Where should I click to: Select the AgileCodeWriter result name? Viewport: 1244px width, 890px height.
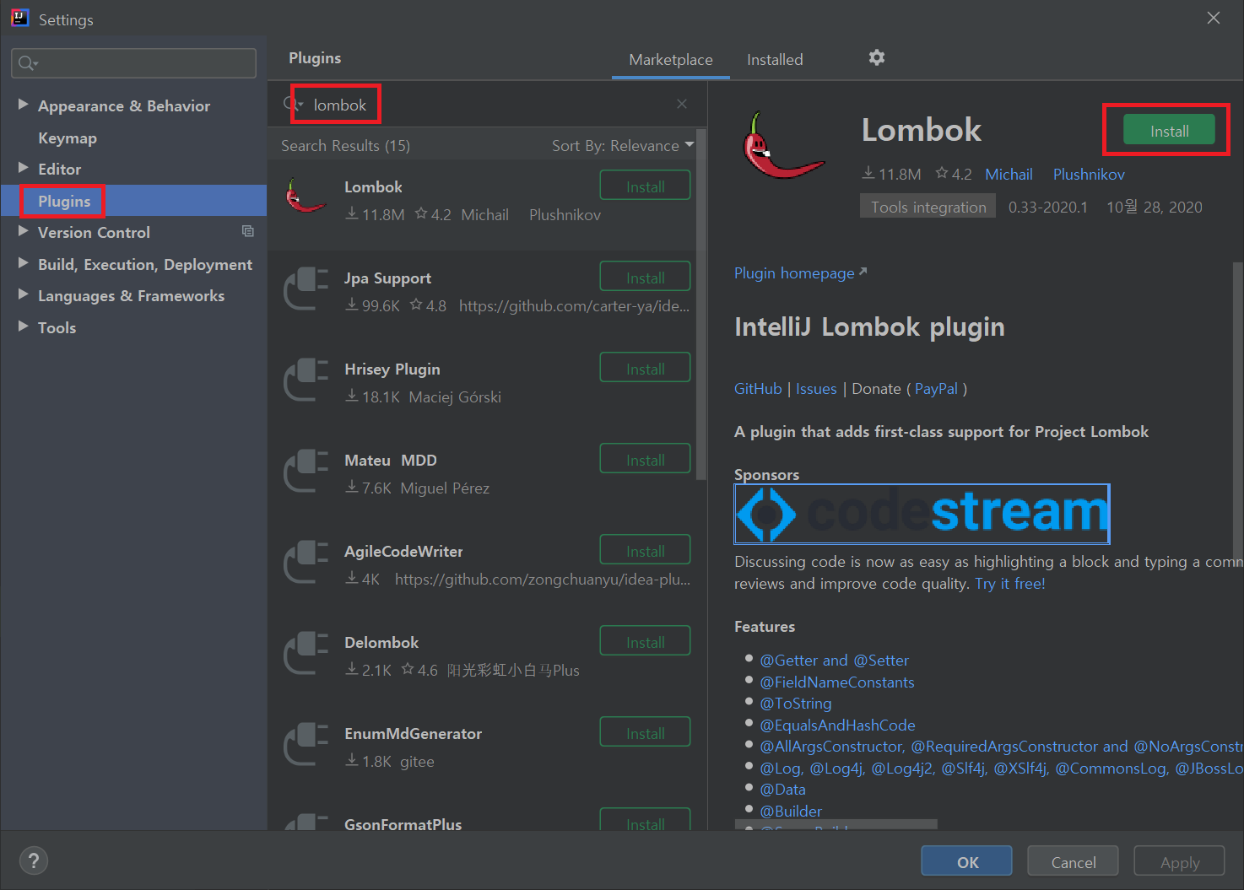pos(403,552)
